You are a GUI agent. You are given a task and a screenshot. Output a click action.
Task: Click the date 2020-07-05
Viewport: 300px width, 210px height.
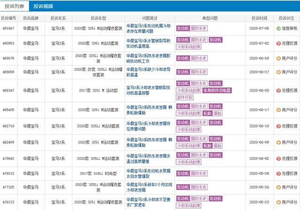click(x=259, y=28)
